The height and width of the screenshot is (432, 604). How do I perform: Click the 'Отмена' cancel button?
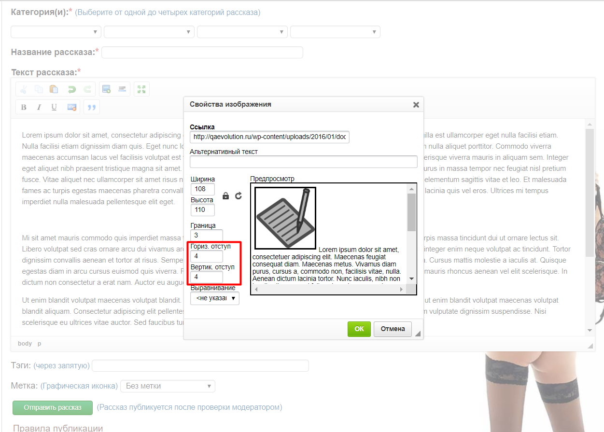pos(393,329)
